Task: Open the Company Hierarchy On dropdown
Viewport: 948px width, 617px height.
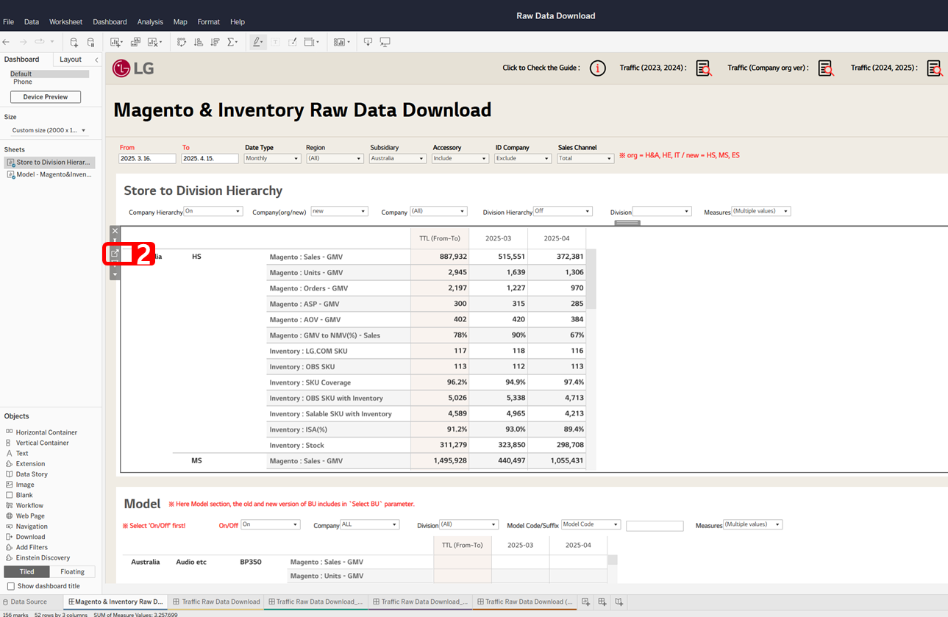Action: tap(213, 211)
